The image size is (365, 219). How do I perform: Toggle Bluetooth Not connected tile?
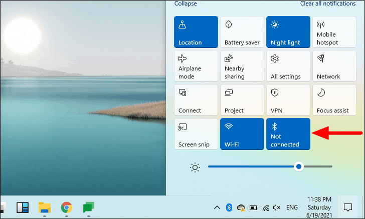[288, 134]
